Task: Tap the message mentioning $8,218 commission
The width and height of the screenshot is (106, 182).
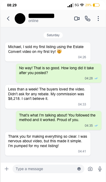Action: pos(48,97)
